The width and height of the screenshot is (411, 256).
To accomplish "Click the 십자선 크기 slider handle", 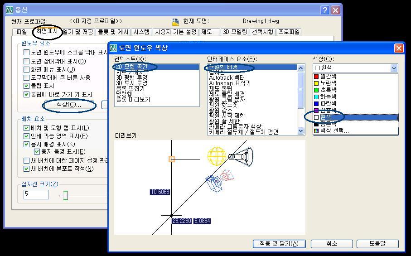I will coord(65,195).
